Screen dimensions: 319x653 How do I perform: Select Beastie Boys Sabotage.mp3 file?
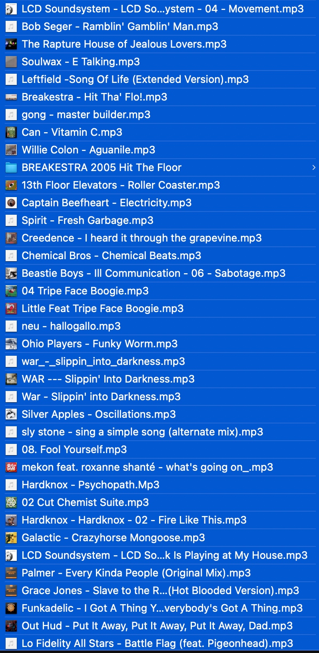(154, 273)
